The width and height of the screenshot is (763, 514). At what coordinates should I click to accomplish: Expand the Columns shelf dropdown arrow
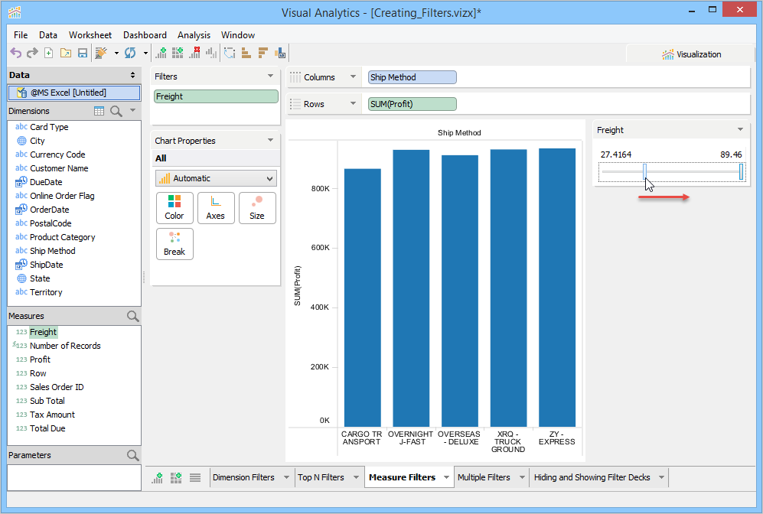tap(353, 77)
